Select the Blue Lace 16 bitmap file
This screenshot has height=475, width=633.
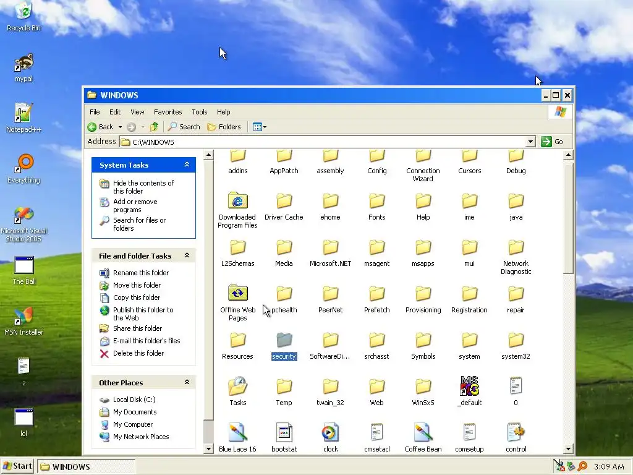click(237, 438)
